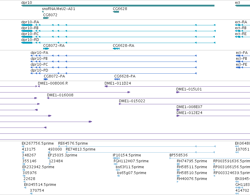Select protein dpr10-PA
Viewport: 250px width, 195px height.
pos(113,56)
